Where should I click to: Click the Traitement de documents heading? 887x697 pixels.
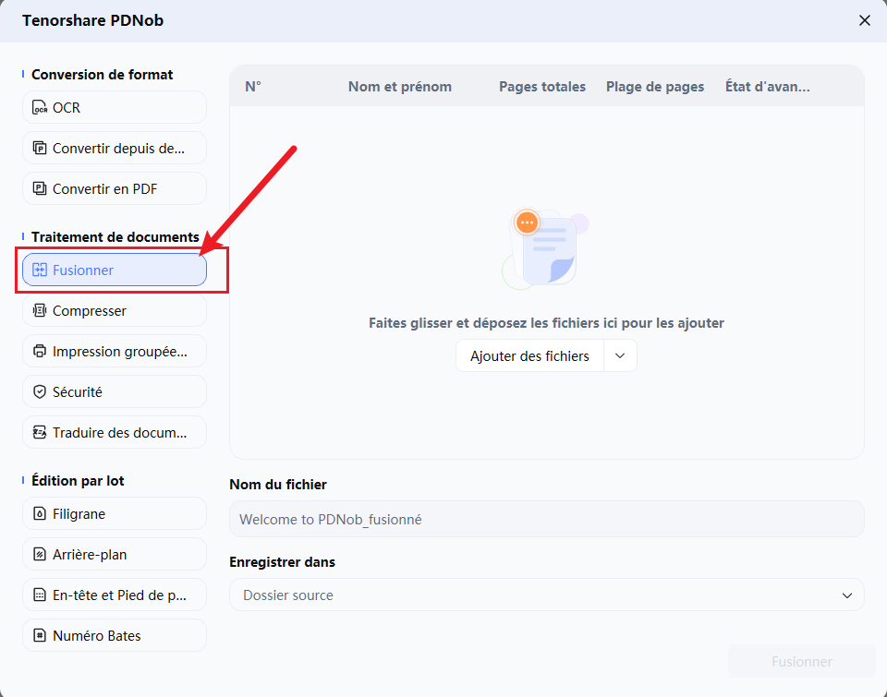(115, 237)
